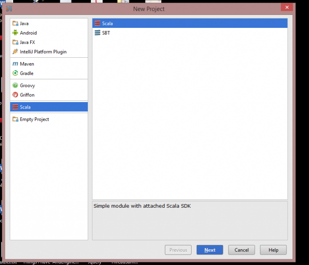Viewport: 309px width, 265px height.
Task: Choose Scala in the left project list
Action: [25, 107]
